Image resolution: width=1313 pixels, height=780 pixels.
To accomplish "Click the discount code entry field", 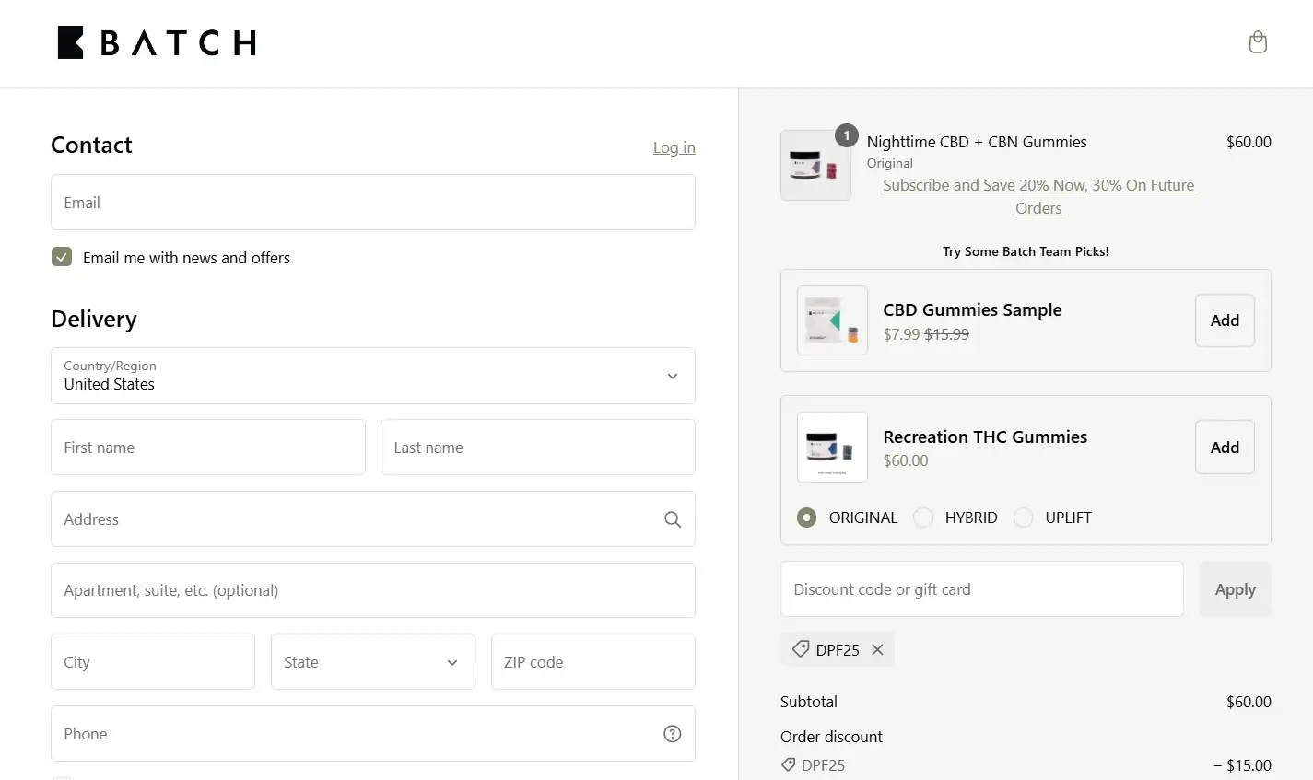I will [x=980, y=588].
